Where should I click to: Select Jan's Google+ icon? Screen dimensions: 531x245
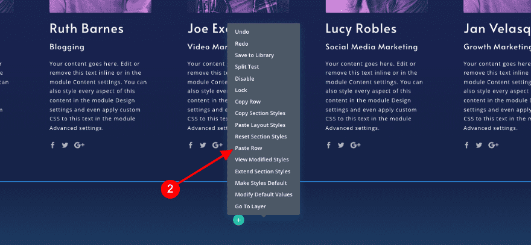[x=494, y=145]
